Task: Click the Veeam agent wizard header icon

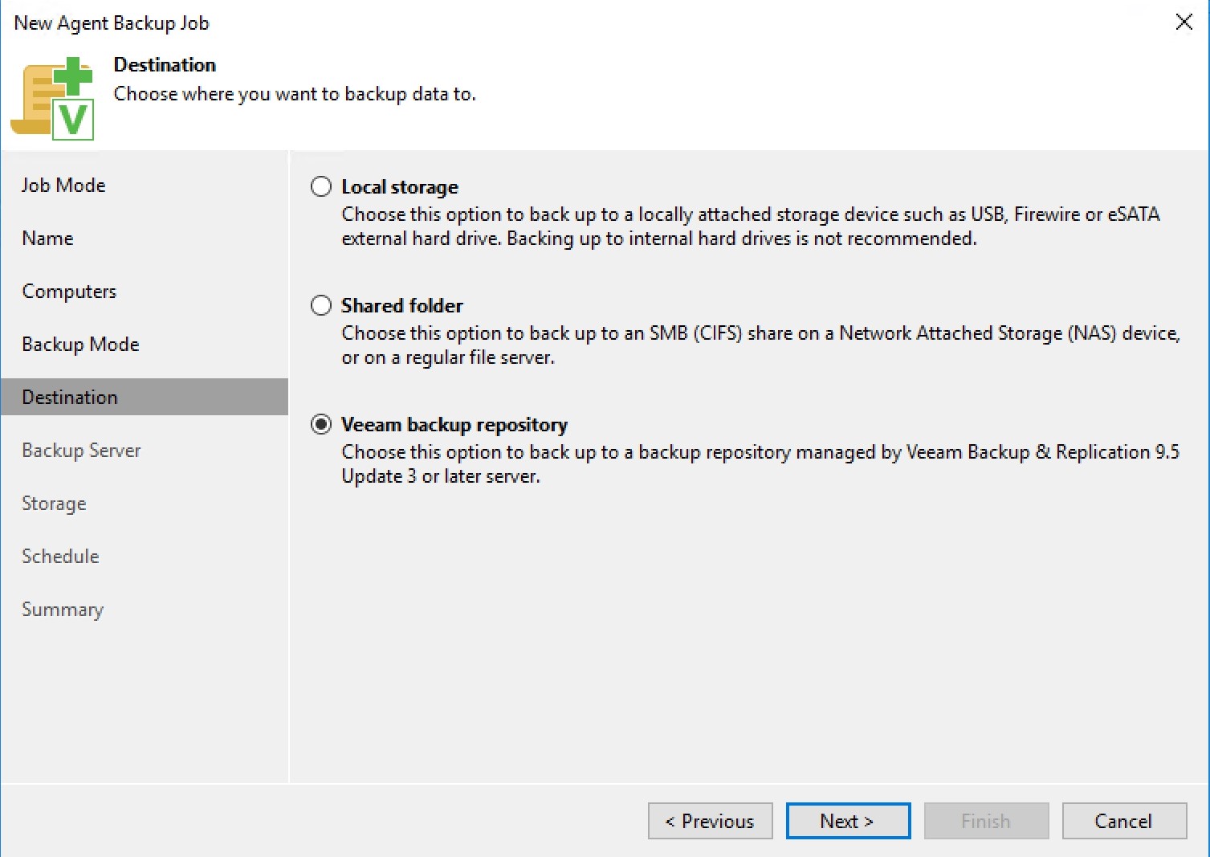Action: (x=53, y=94)
